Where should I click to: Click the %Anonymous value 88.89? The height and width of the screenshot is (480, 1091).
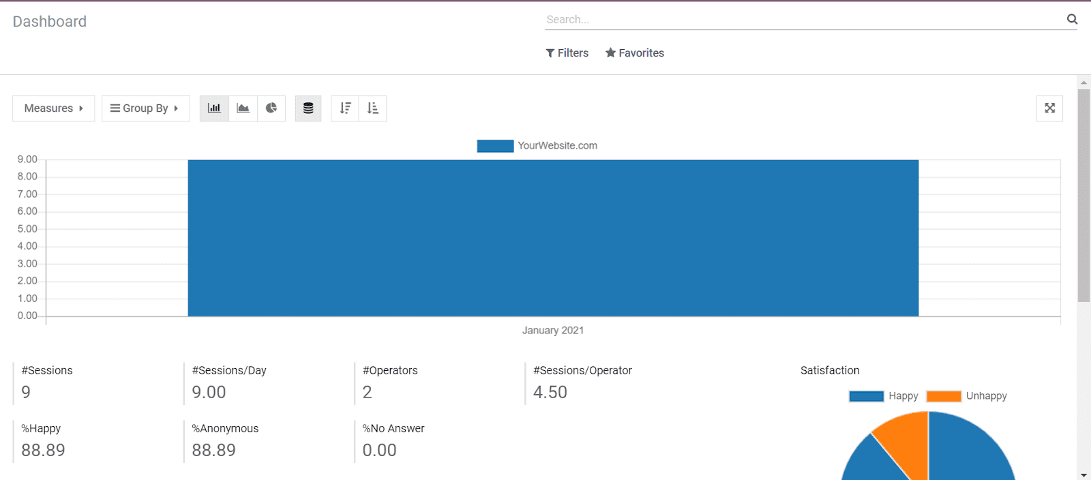213,450
